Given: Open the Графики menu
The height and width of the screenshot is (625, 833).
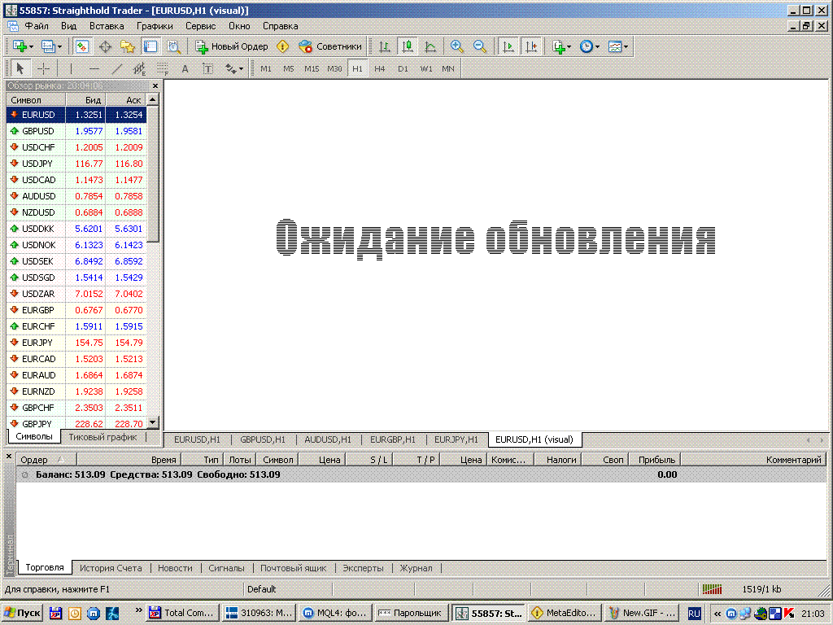Looking at the screenshot, I should click(155, 26).
